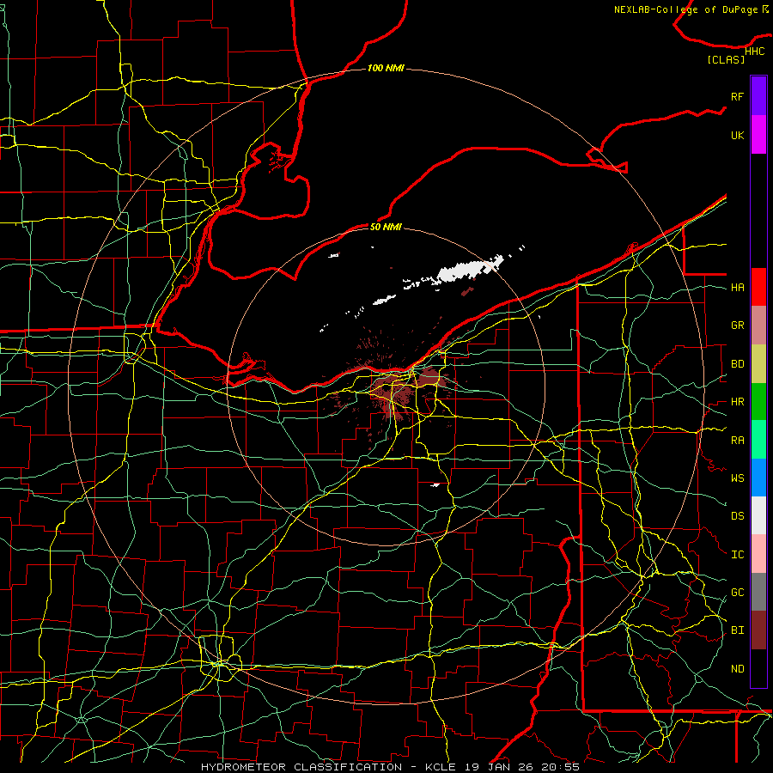Click the RF purple legend swatch

758,96
